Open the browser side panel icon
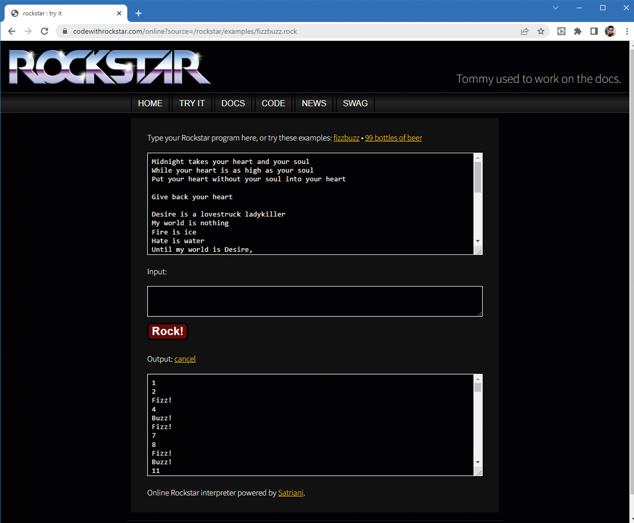 (594, 31)
